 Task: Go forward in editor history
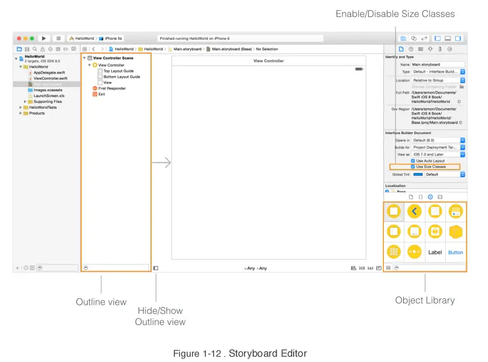point(102,49)
